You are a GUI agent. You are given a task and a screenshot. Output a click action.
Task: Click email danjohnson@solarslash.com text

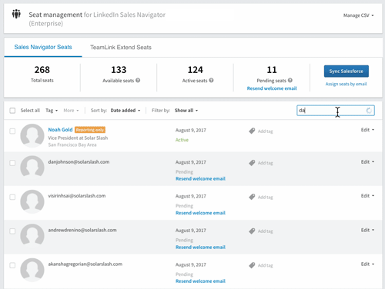coord(79,162)
